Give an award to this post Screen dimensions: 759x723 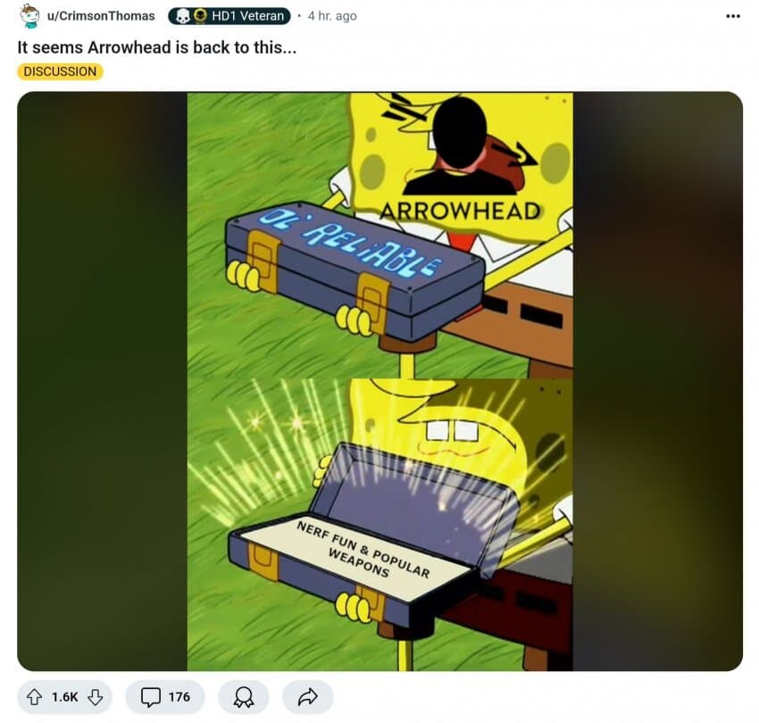click(x=244, y=697)
